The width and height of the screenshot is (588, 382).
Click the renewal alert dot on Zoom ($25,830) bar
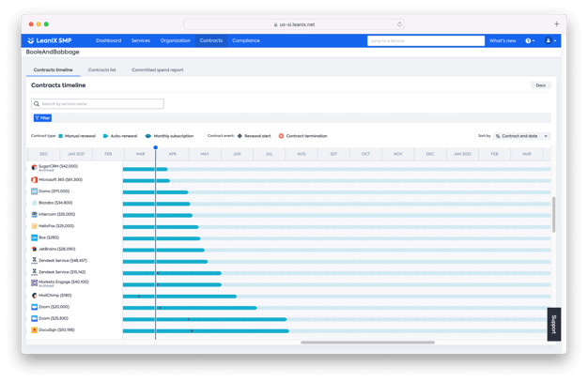(189, 319)
